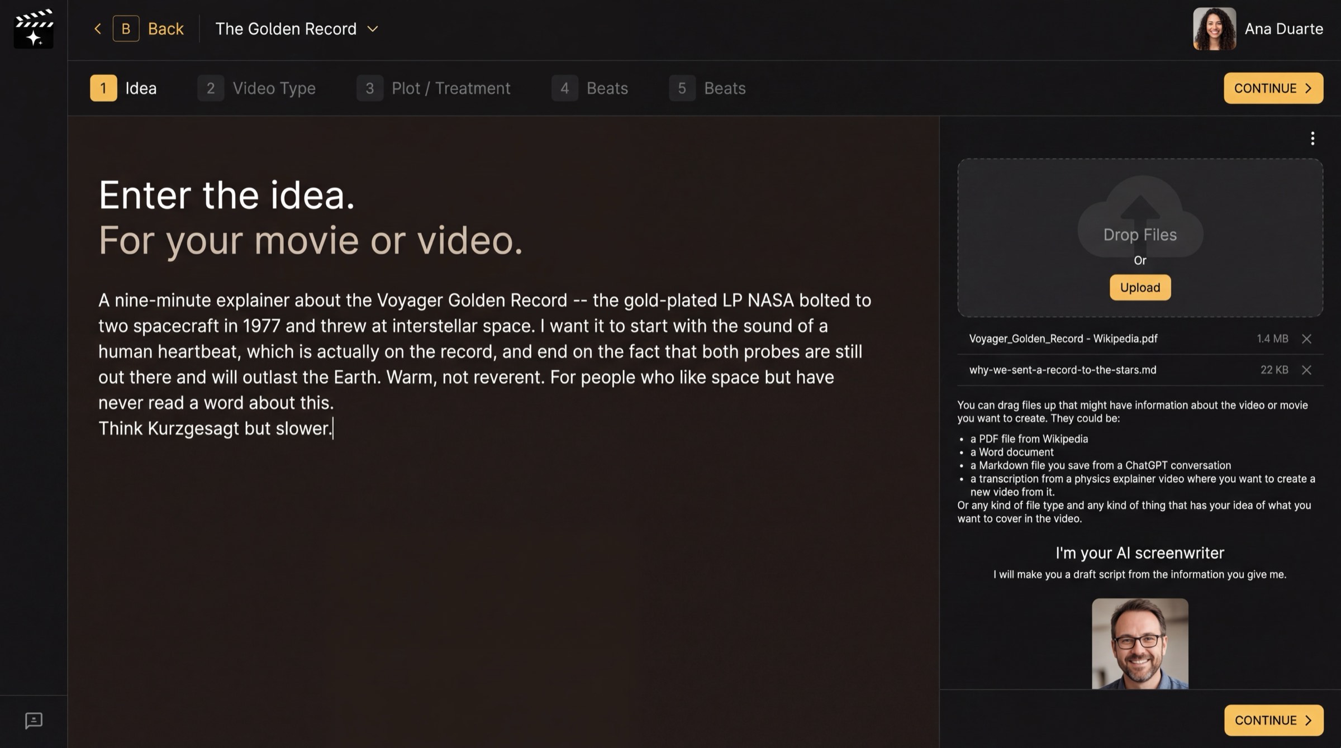Click the 1.4 MB file size
This screenshot has width=1341, height=748.
[x=1272, y=339]
